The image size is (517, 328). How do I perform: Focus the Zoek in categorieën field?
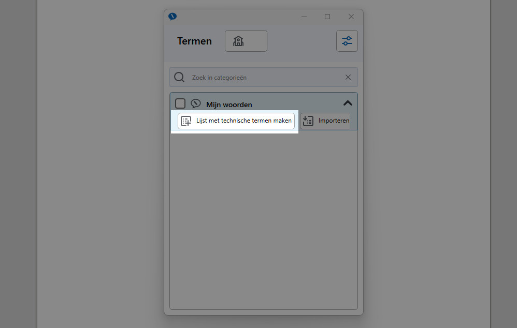tap(264, 77)
